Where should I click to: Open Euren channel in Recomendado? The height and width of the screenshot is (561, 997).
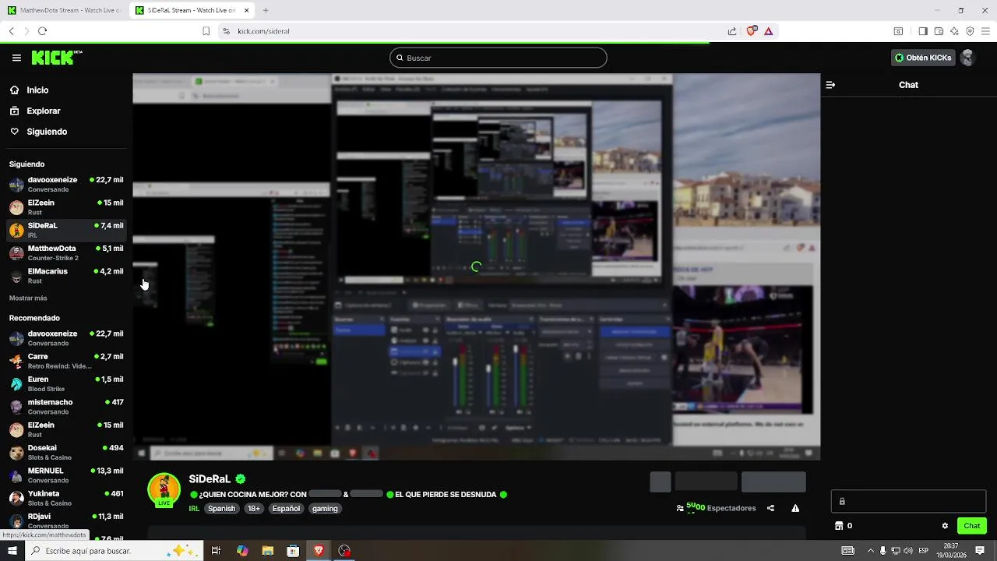(66, 384)
